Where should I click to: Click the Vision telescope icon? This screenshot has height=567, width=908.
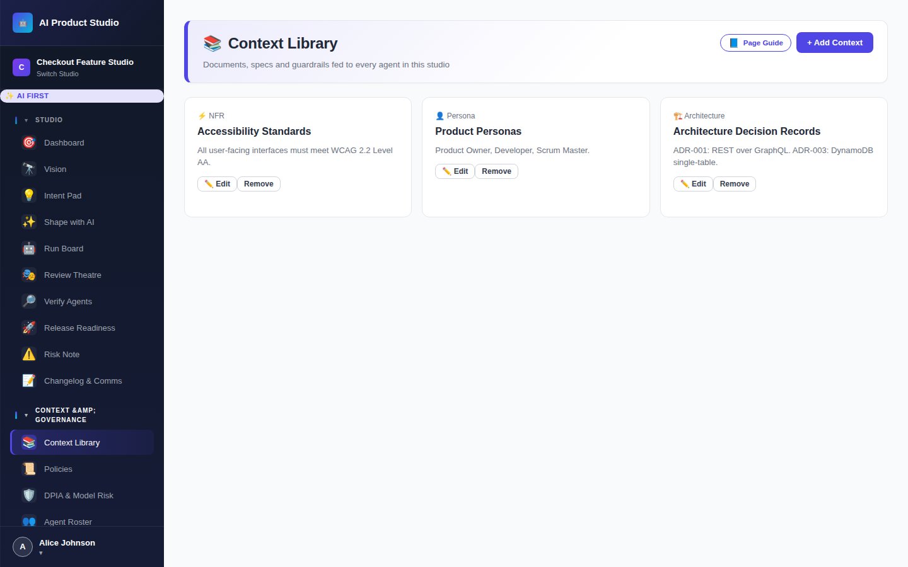(x=29, y=169)
